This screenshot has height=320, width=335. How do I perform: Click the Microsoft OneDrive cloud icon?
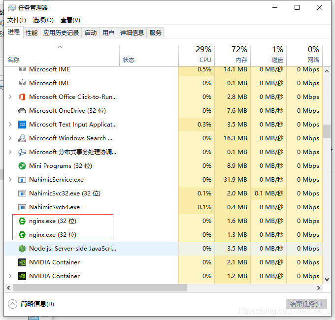22,111
